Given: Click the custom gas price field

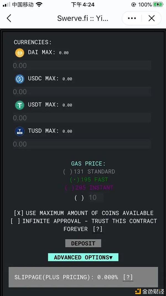Looking at the screenshot, I should click(96, 198).
